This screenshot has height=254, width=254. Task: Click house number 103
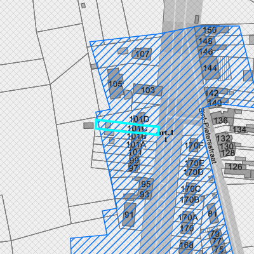tap(148, 90)
